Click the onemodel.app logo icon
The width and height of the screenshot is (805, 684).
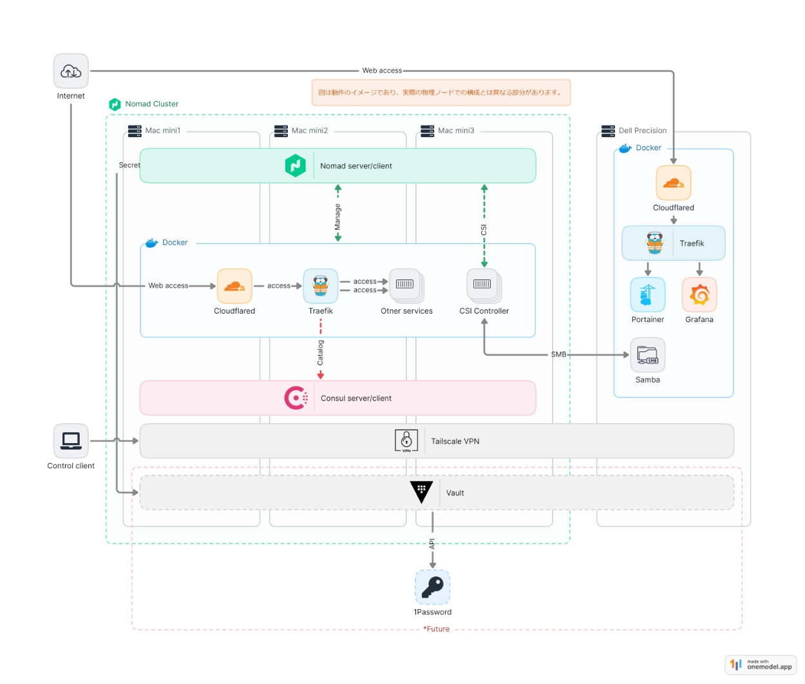(736, 664)
